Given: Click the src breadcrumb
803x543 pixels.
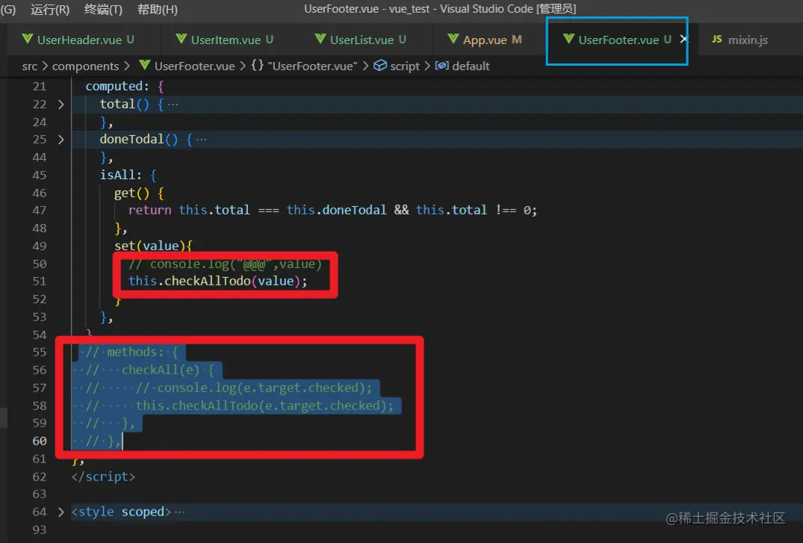Looking at the screenshot, I should coord(30,66).
